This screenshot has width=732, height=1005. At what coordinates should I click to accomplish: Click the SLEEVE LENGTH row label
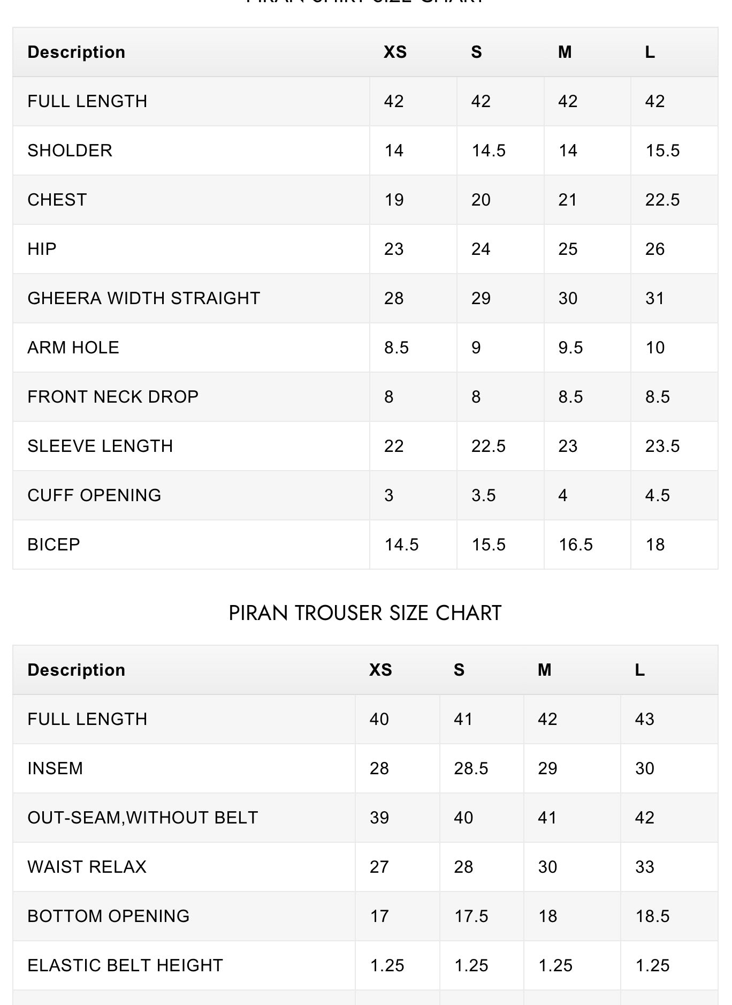click(x=100, y=446)
